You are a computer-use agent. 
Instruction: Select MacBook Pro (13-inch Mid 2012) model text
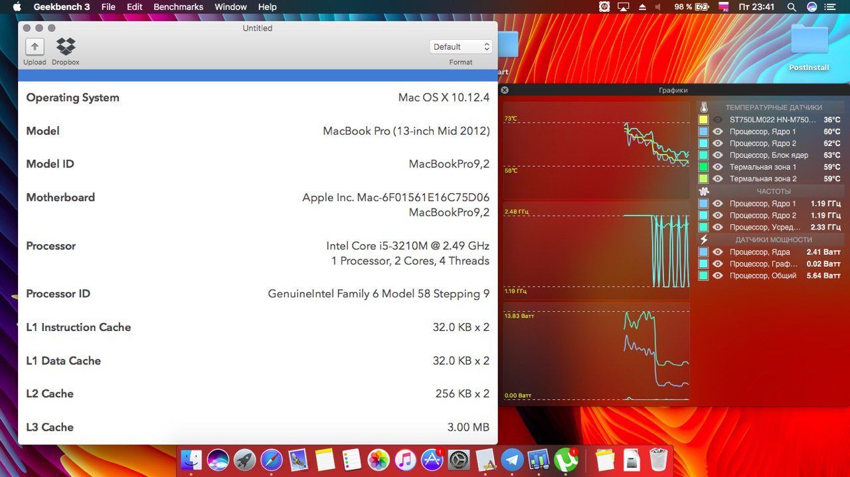pos(406,131)
